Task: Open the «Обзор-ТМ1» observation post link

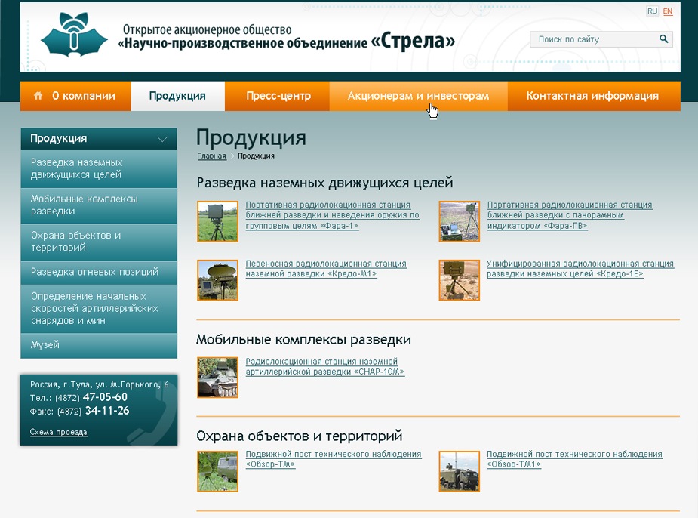Action: (574, 459)
